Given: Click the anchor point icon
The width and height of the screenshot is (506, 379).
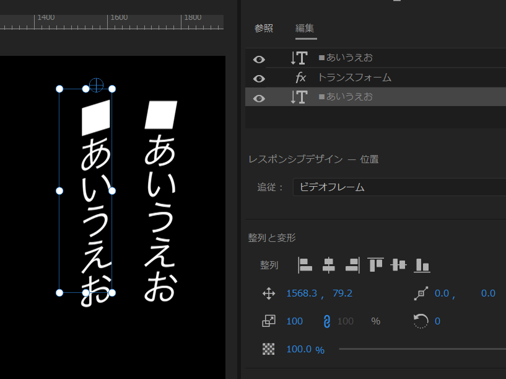Looking at the screenshot, I should point(421,293).
